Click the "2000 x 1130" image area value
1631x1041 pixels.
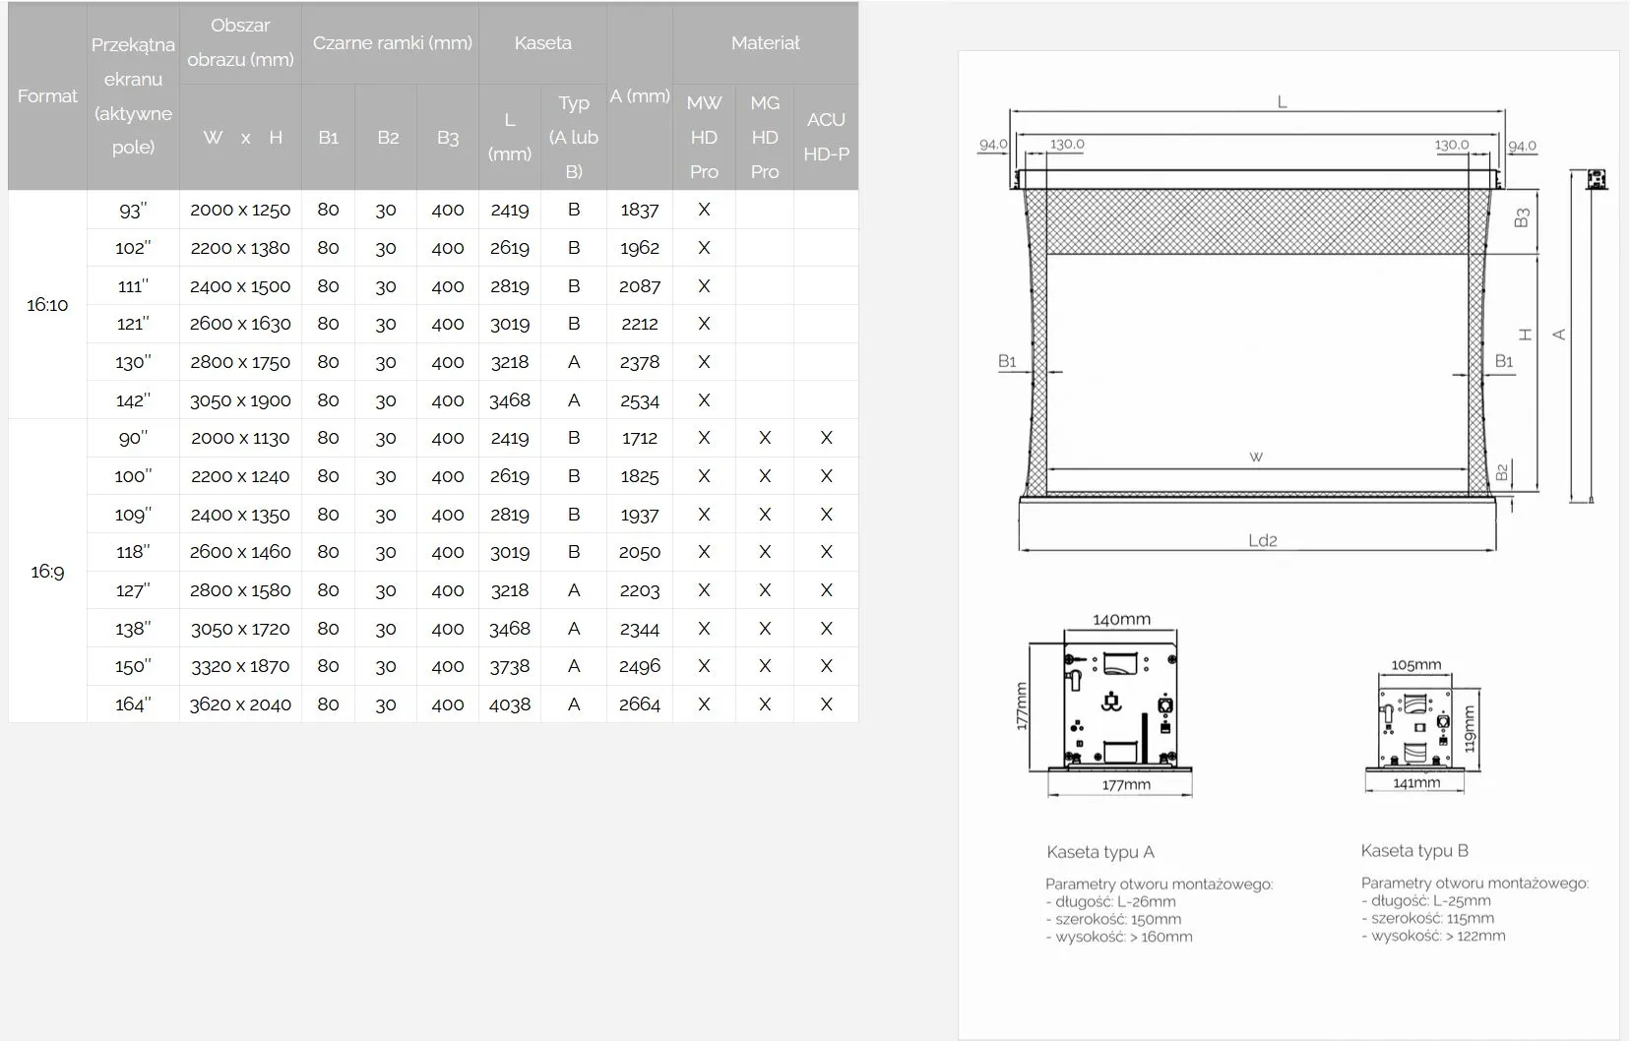click(x=240, y=438)
